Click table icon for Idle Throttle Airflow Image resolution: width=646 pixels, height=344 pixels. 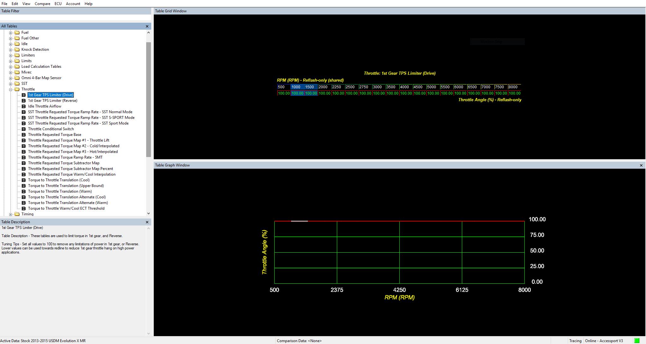24,106
